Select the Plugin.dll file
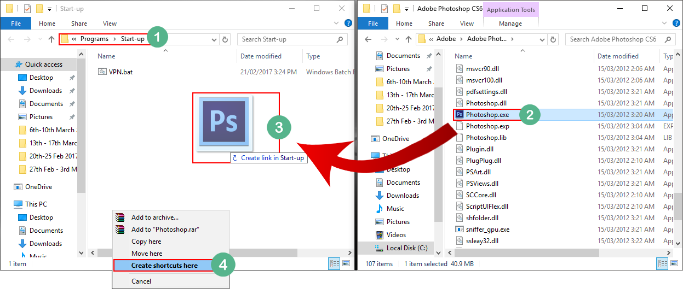This screenshot has height=300, width=683. pyautogui.click(x=479, y=149)
